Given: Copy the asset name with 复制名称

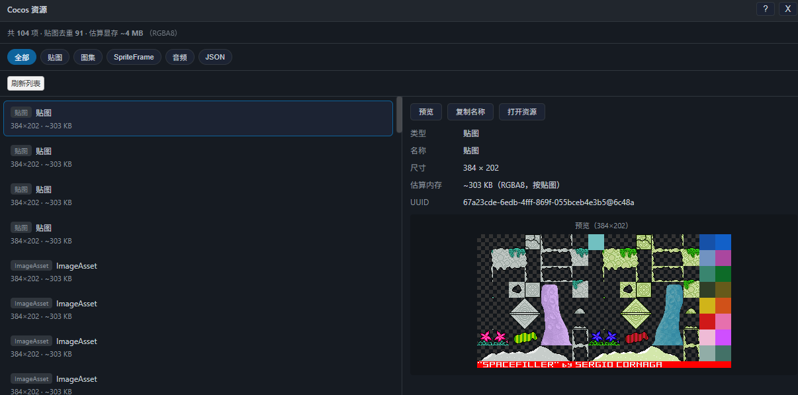Looking at the screenshot, I should 470,112.
